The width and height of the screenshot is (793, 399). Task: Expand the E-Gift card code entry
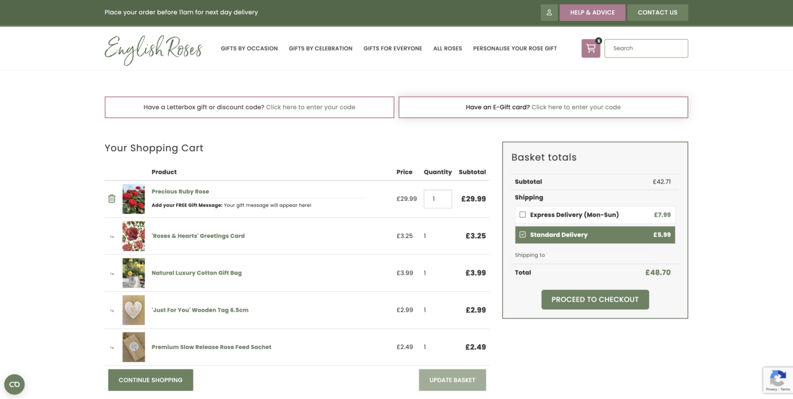click(x=575, y=107)
